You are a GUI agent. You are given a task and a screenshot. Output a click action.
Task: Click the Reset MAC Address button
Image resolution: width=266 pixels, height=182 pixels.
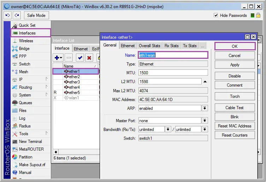[235, 126]
